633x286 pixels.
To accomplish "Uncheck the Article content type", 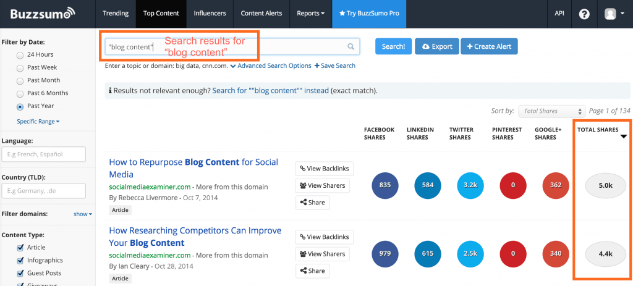I will coord(20,247).
